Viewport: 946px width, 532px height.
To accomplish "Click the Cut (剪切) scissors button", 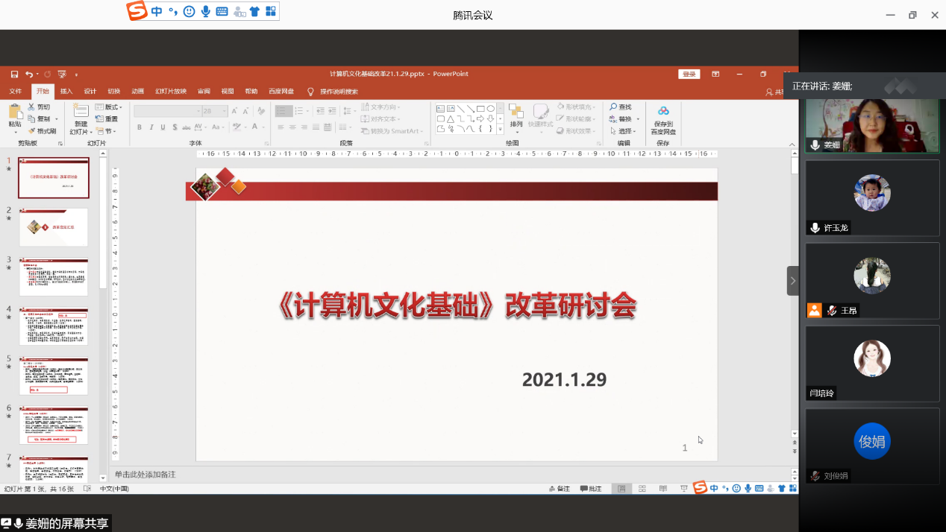I will pos(39,107).
